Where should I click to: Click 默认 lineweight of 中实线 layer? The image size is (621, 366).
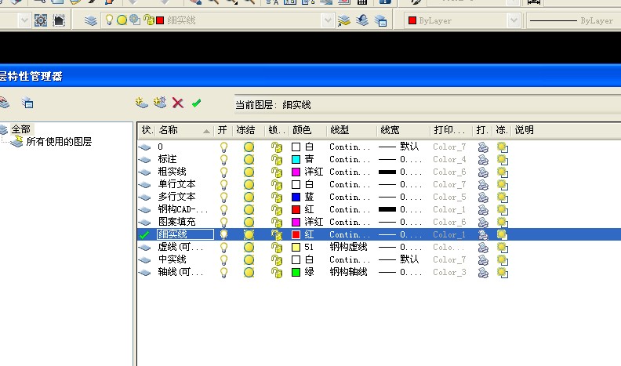[x=409, y=259]
